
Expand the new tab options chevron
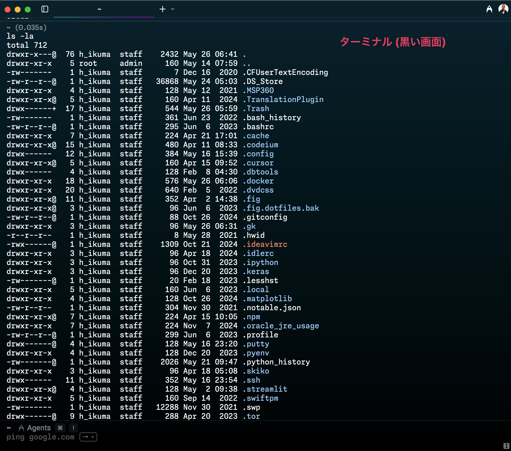tap(173, 9)
